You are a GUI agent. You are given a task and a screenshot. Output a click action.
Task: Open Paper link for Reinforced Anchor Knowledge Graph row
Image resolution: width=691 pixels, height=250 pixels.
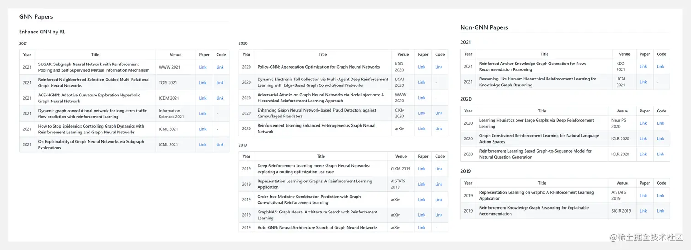(643, 67)
